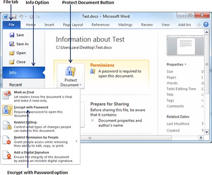This screenshot has width=212, height=175.
Task: Click the Tags property label
Action: tap(170, 101)
